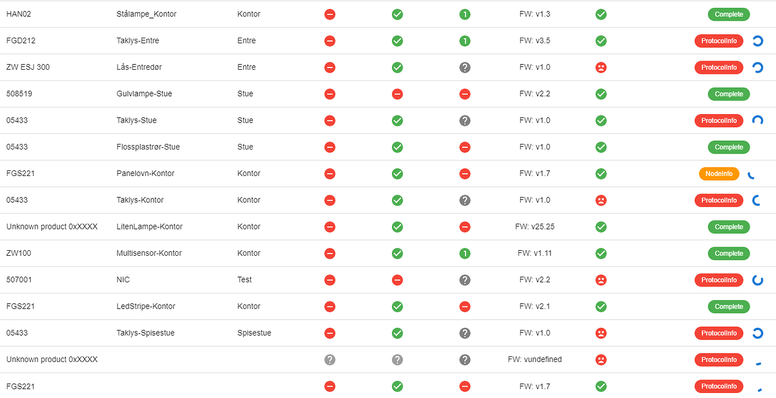This screenshot has height=398, width=776.
Task: Click red minus icon before FW v2.2 in Gulvlampe-Stue row
Action: 464,94
